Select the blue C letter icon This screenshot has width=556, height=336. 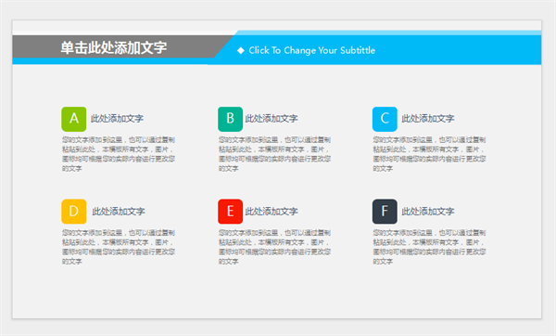click(385, 119)
